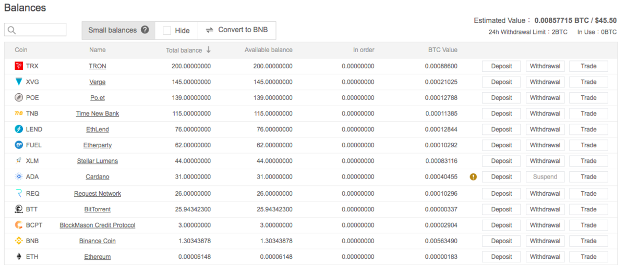The width and height of the screenshot is (626, 265).
Task: Withdraw XVG with Withdrawal button
Action: click(x=545, y=82)
